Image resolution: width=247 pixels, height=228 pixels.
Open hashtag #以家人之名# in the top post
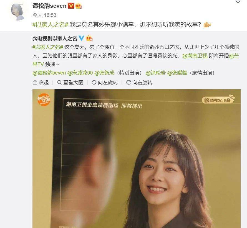click(50, 25)
